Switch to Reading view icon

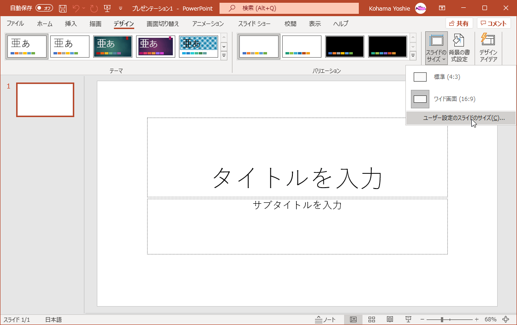click(x=390, y=319)
